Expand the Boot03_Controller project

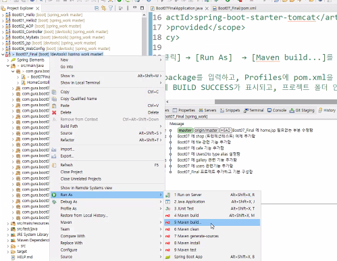click(x=3, y=32)
